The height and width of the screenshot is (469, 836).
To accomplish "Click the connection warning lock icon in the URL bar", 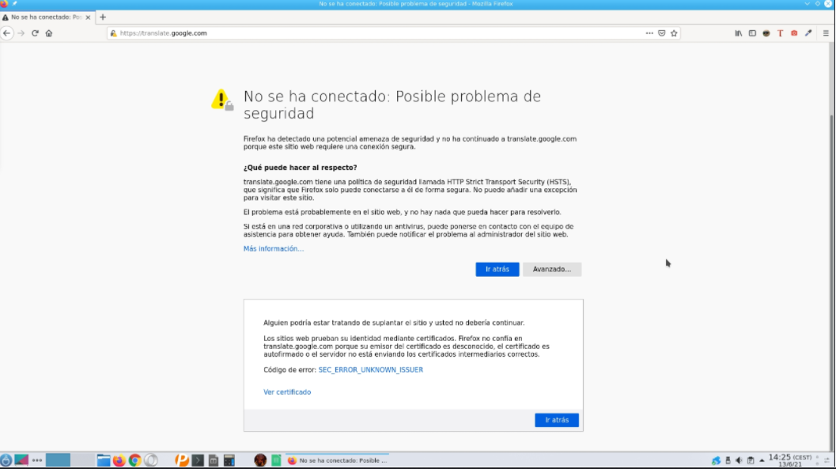I will pos(113,33).
